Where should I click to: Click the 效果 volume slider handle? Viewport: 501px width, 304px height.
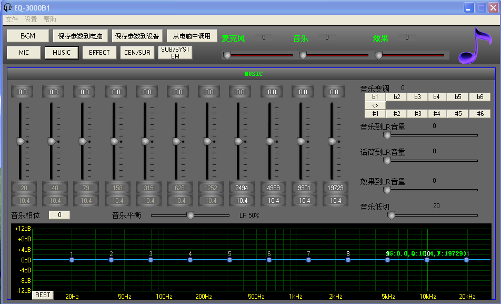point(378,55)
